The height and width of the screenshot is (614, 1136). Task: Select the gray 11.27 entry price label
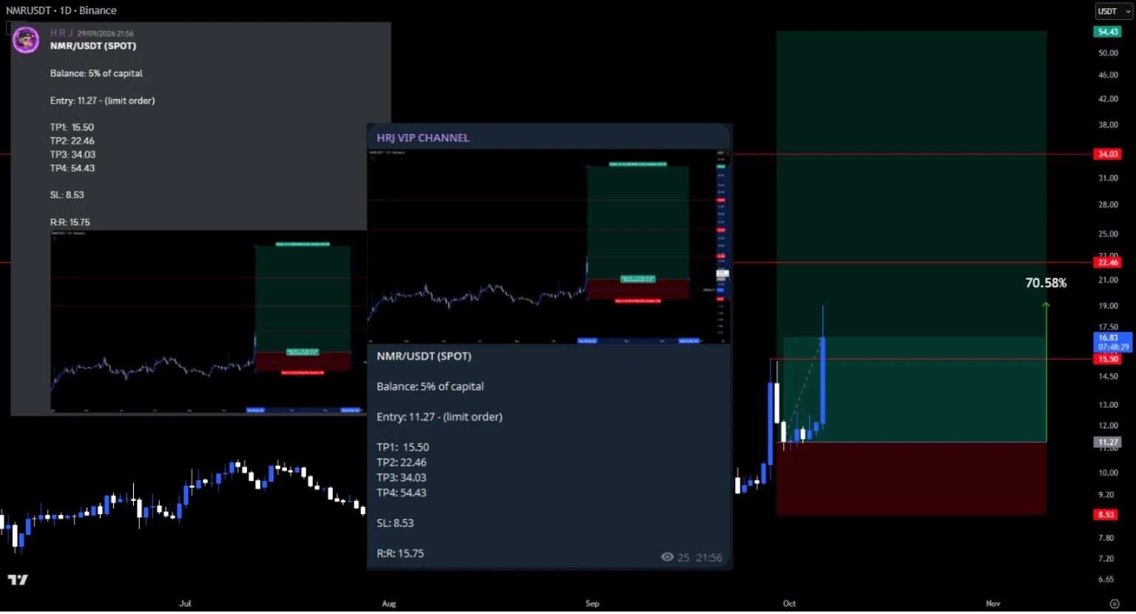coord(1108,442)
